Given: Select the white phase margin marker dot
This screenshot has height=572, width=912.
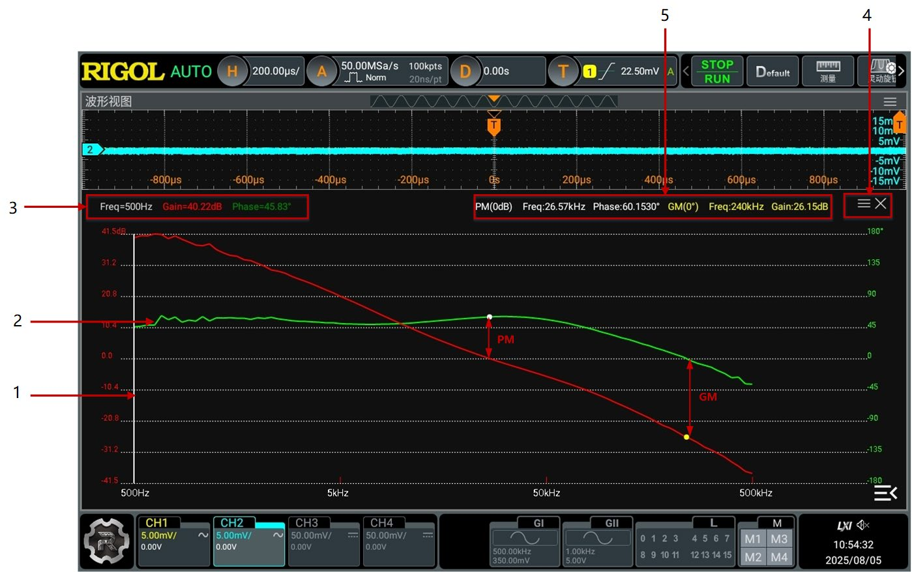Looking at the screenshot, I should coord(490,317).
